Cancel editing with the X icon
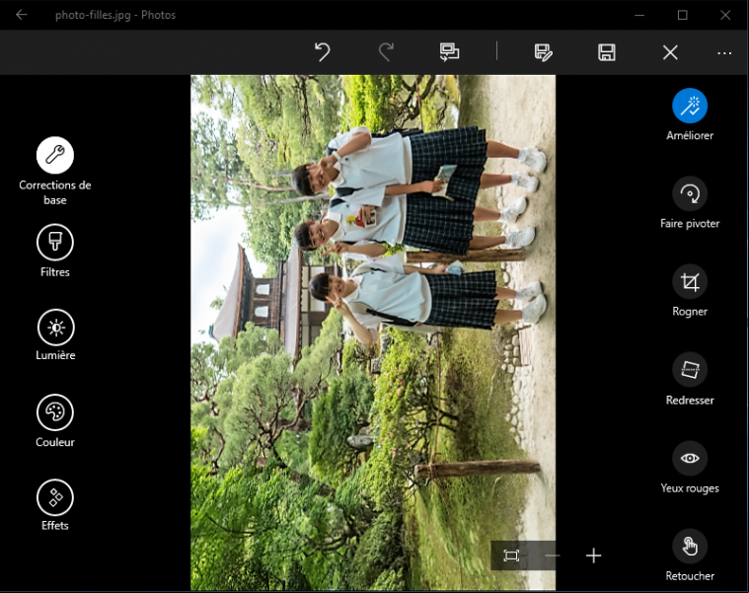 pyautogui.click(x=670, y=52)
